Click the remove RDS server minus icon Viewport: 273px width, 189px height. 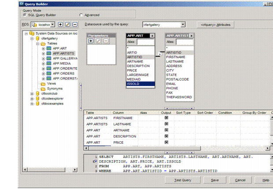tap(74, 25)
